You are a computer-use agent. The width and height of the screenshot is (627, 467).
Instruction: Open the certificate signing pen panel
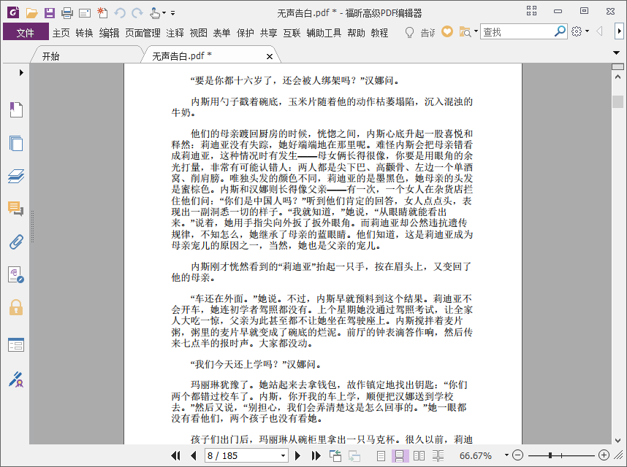tap(16, 379)
